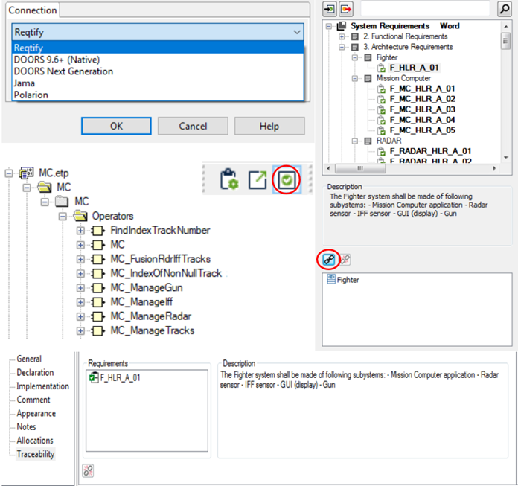Image resolution: width=518 pixels, height=486 pixels.
Task: Expand MC_ManageGun operator
Action: [80, 288]
